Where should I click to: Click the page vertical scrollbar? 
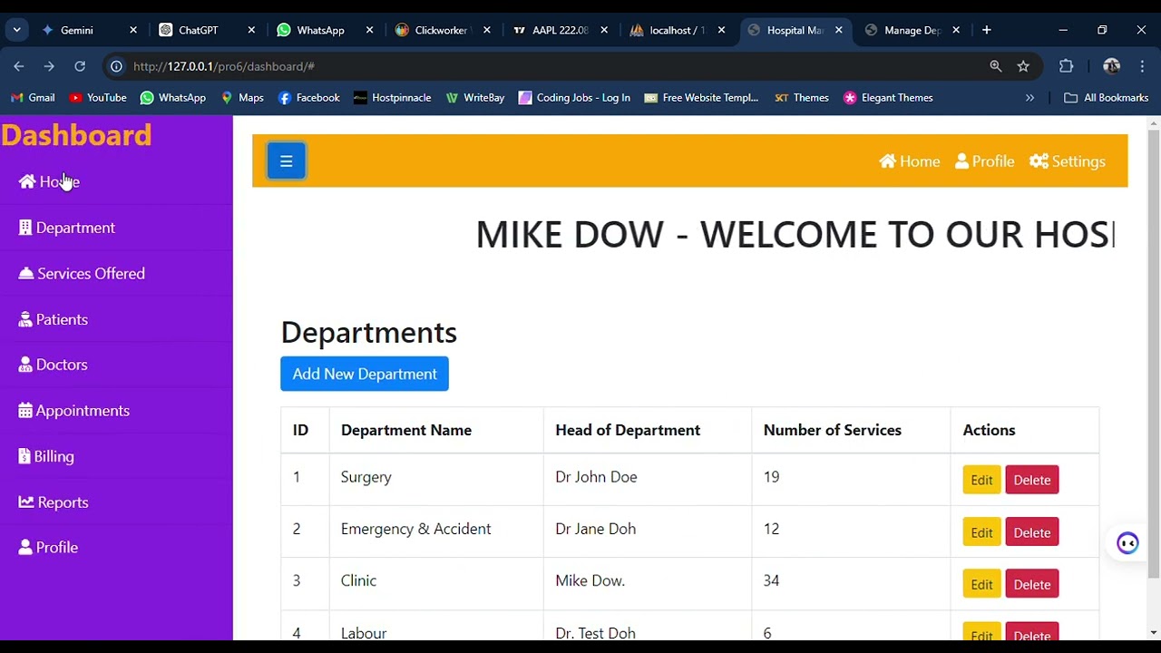[x=1154, y=354]
